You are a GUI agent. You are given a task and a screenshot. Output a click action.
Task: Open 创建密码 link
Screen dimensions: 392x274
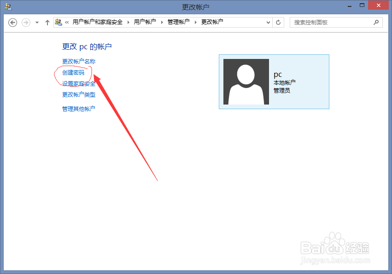point(73,72)
